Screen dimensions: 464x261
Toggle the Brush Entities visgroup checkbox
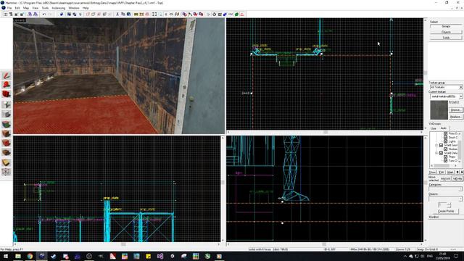pos(445,138)
